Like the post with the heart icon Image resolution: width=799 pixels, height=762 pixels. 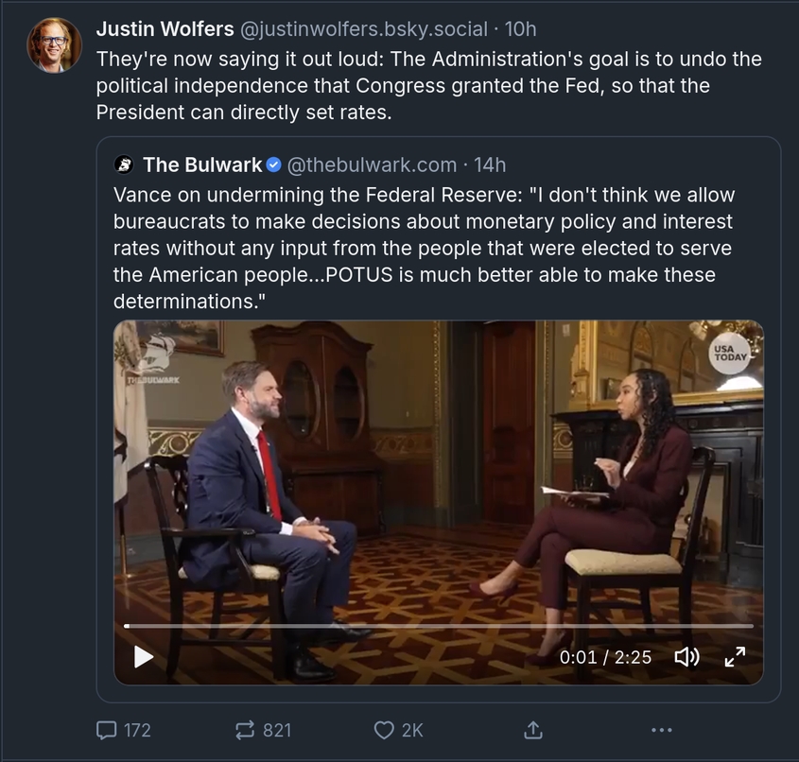383,730
